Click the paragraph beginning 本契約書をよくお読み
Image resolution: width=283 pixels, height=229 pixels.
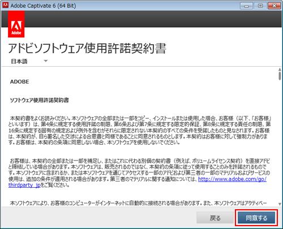point(140,130)
